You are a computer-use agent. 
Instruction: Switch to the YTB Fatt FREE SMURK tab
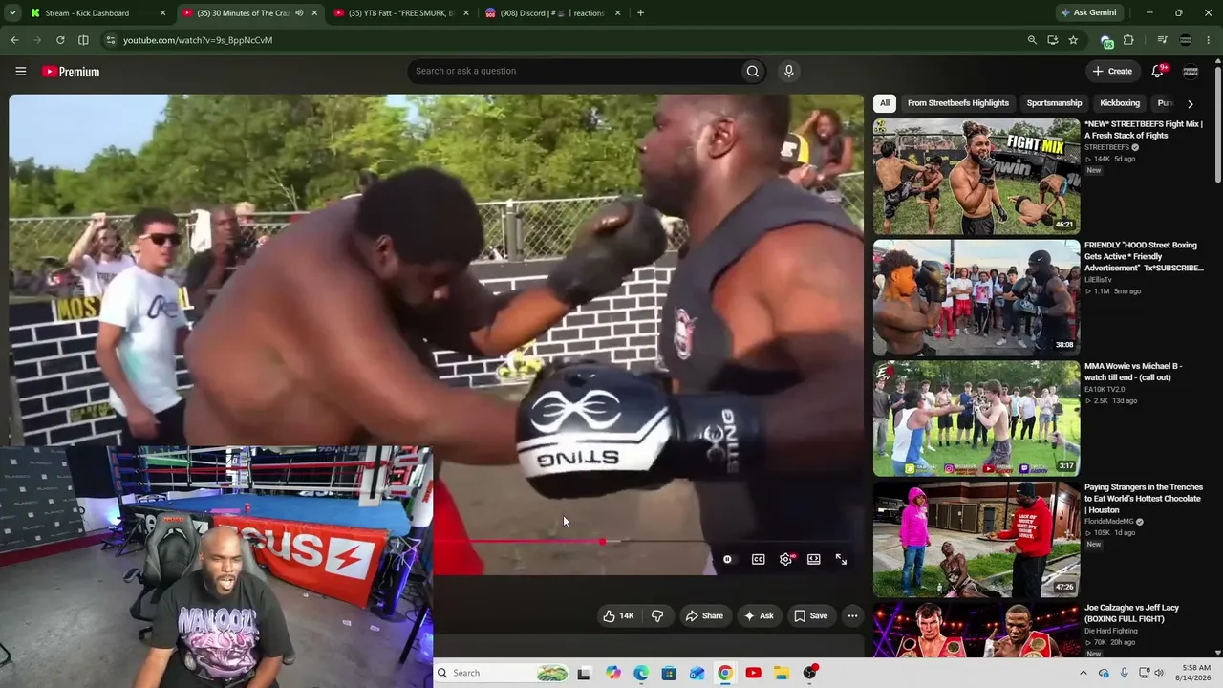(400, 13)
